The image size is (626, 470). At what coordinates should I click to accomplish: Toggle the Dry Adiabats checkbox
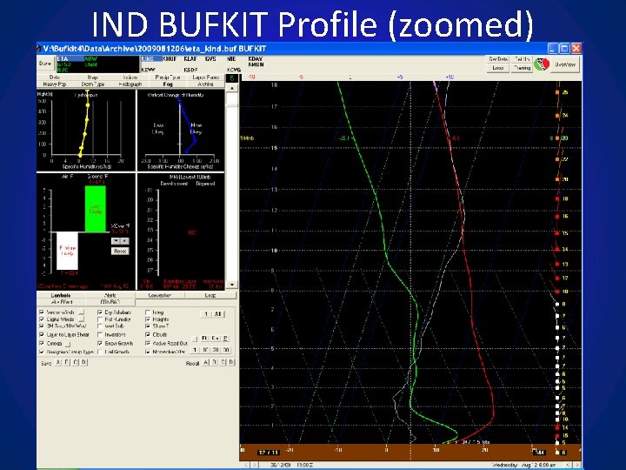tap(100, 312)
